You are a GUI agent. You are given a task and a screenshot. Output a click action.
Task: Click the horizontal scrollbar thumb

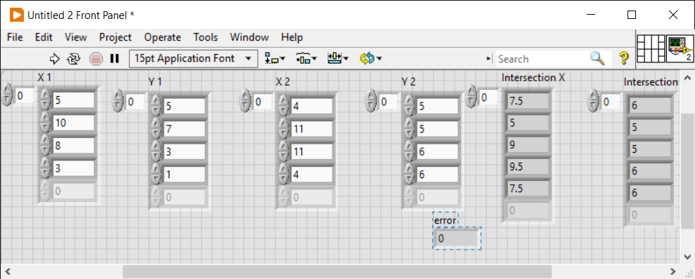[x=337, y=271]
